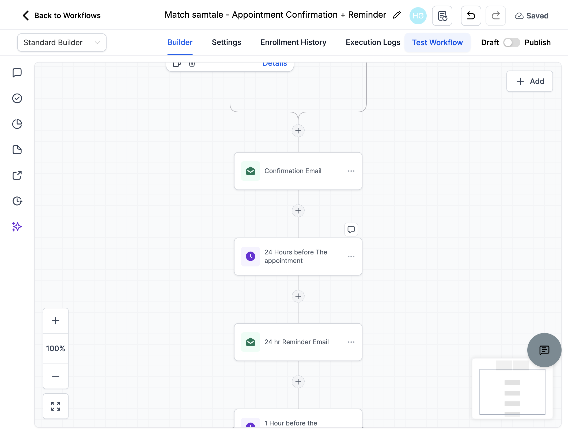Go Back to Workflows
568x434 pixels.
coord(61,15)
